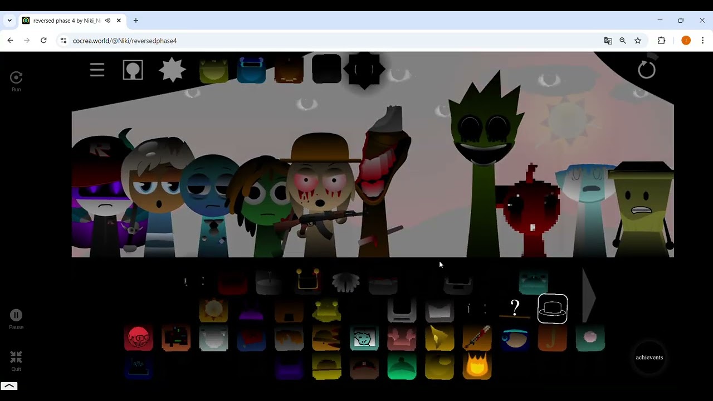The width and height of the screenshot is (713, 401).
Task: Select the highlighted white top hat icon
Action: click(x=553, y=309)
